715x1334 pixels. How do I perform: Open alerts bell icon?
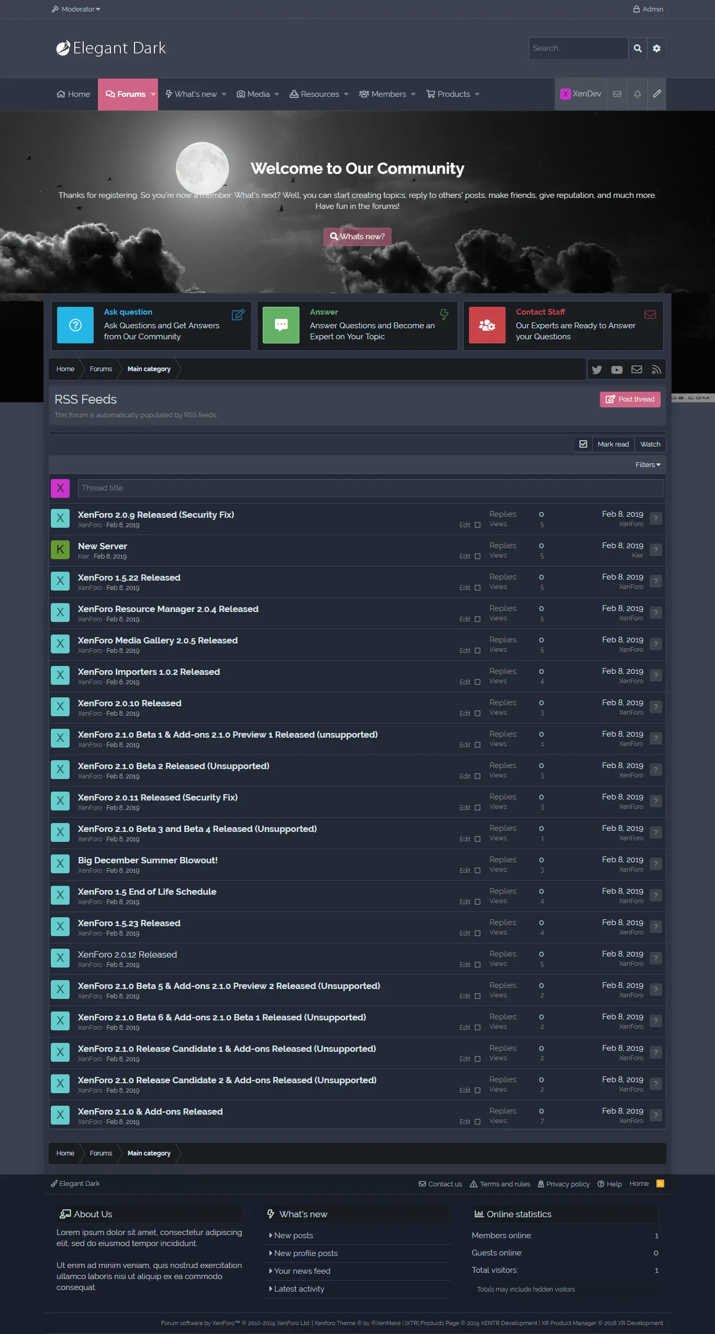click(638, 94)
